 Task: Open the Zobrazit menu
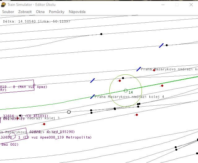(x=25, y=12)
